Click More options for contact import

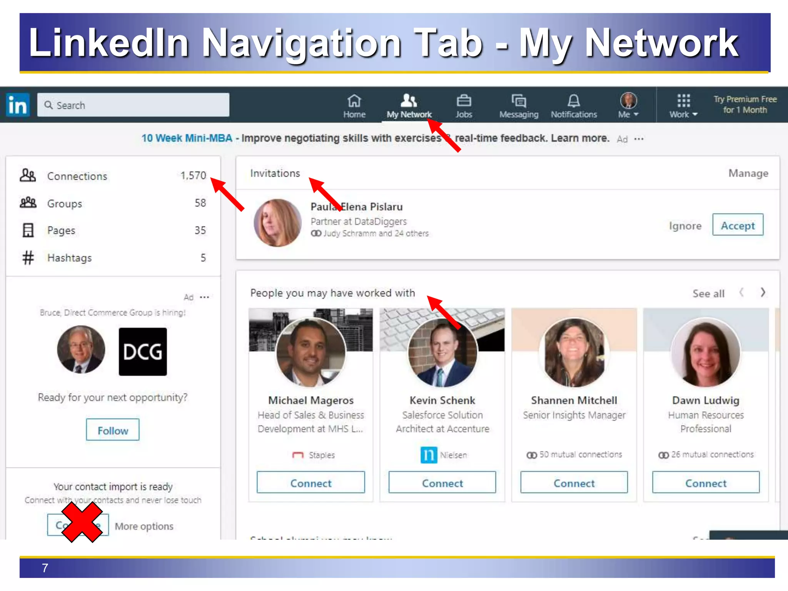coord(144,526)
